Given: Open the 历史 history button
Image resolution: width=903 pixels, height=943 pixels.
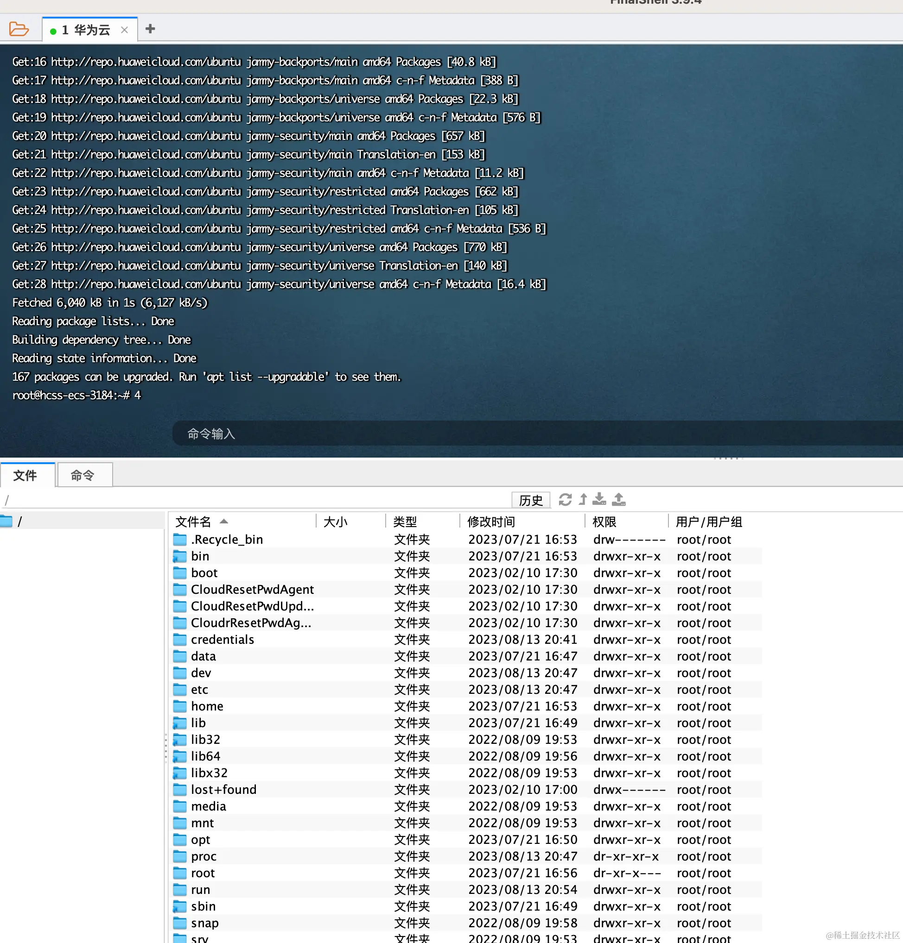Looking at the screenshot, I should click(x=530, y=500).
